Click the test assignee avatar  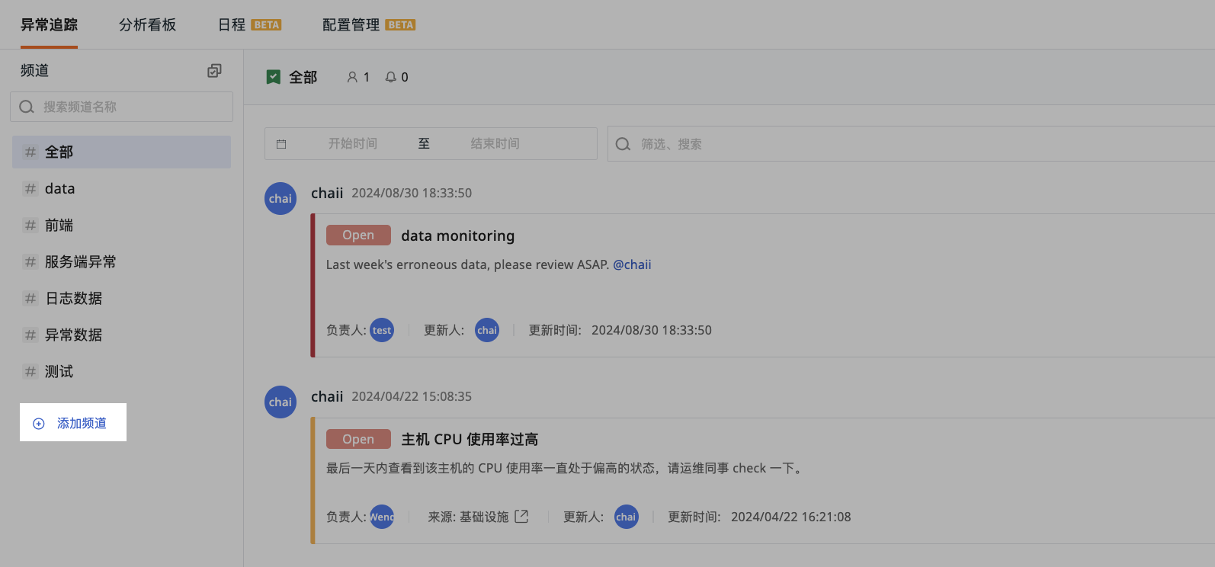pos(382,330)
